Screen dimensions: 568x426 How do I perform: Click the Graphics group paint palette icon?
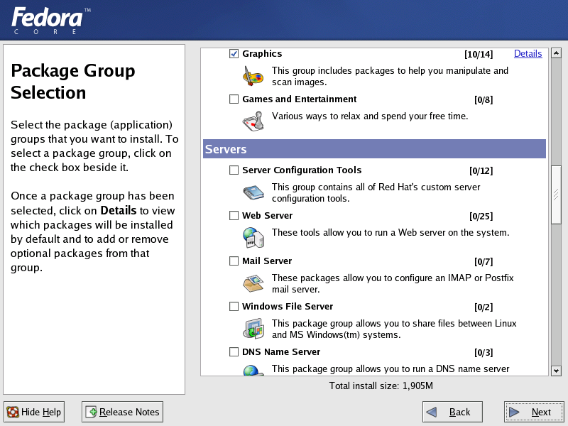[253, 76]
